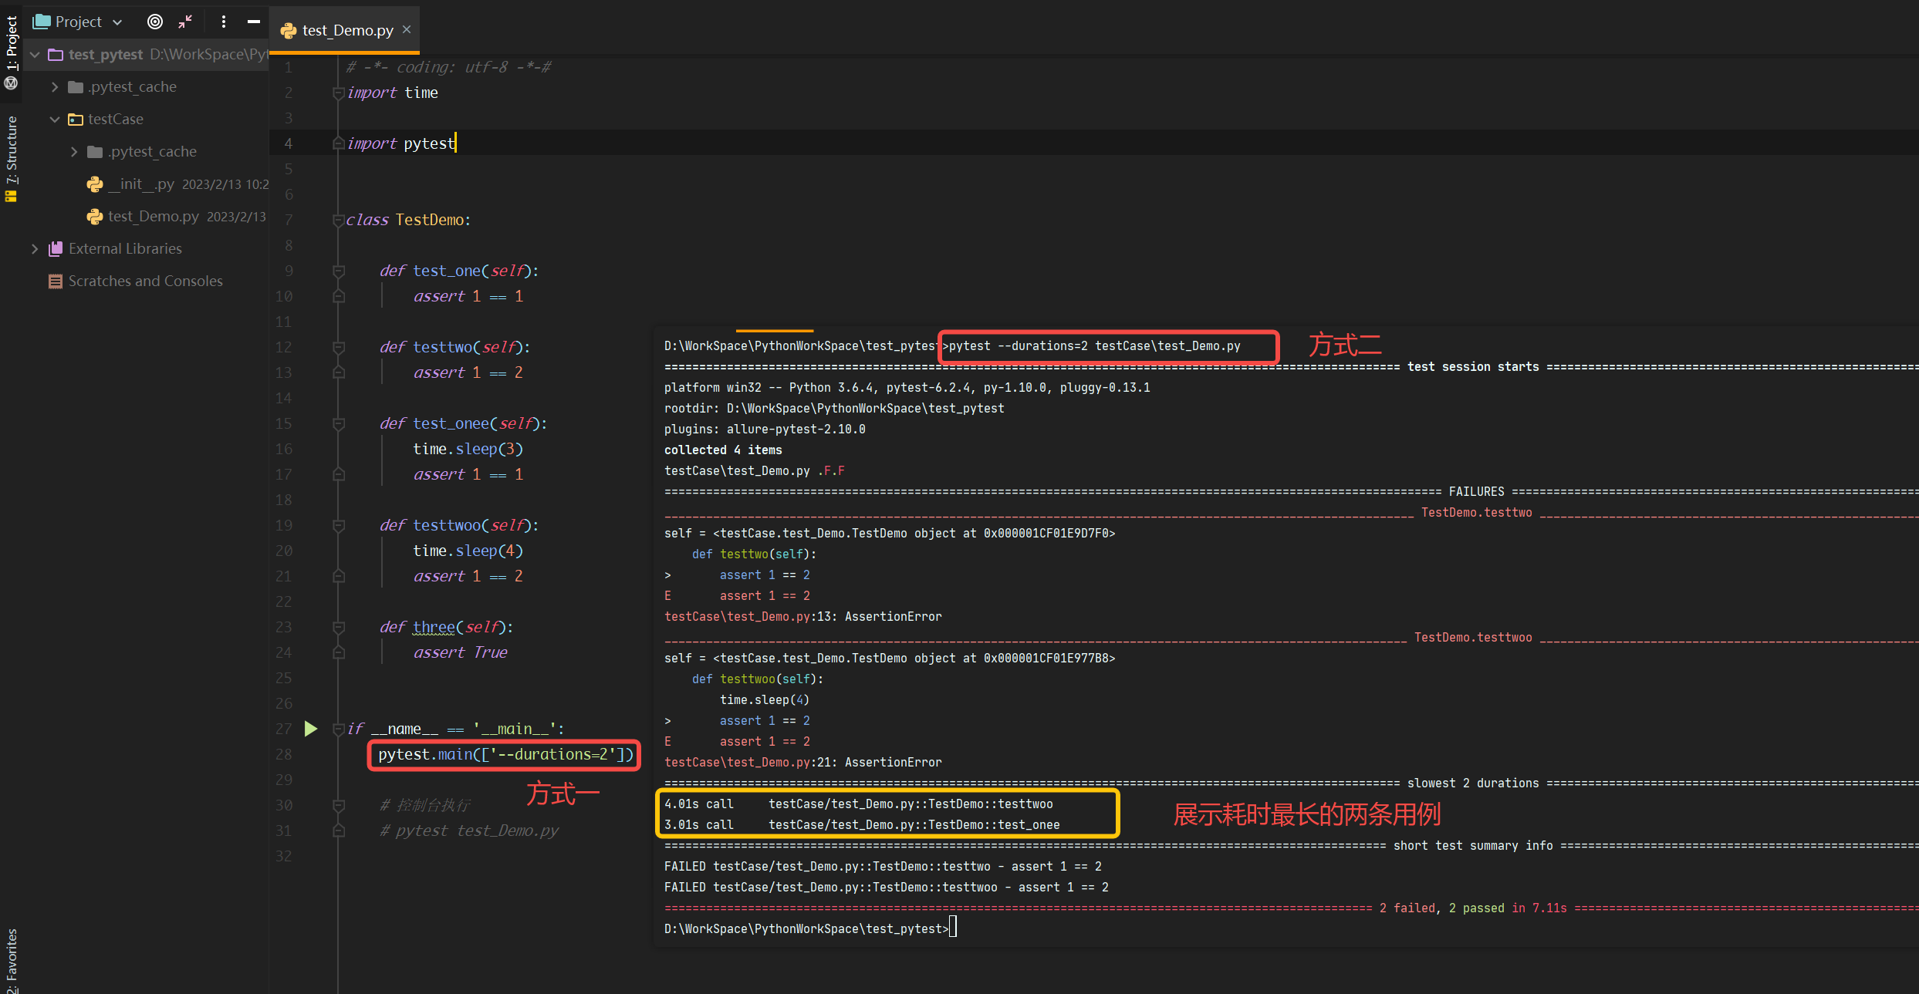Fold the testtwo method at line 12
This screenshot has width=1919, height=994.
(338, 348)
